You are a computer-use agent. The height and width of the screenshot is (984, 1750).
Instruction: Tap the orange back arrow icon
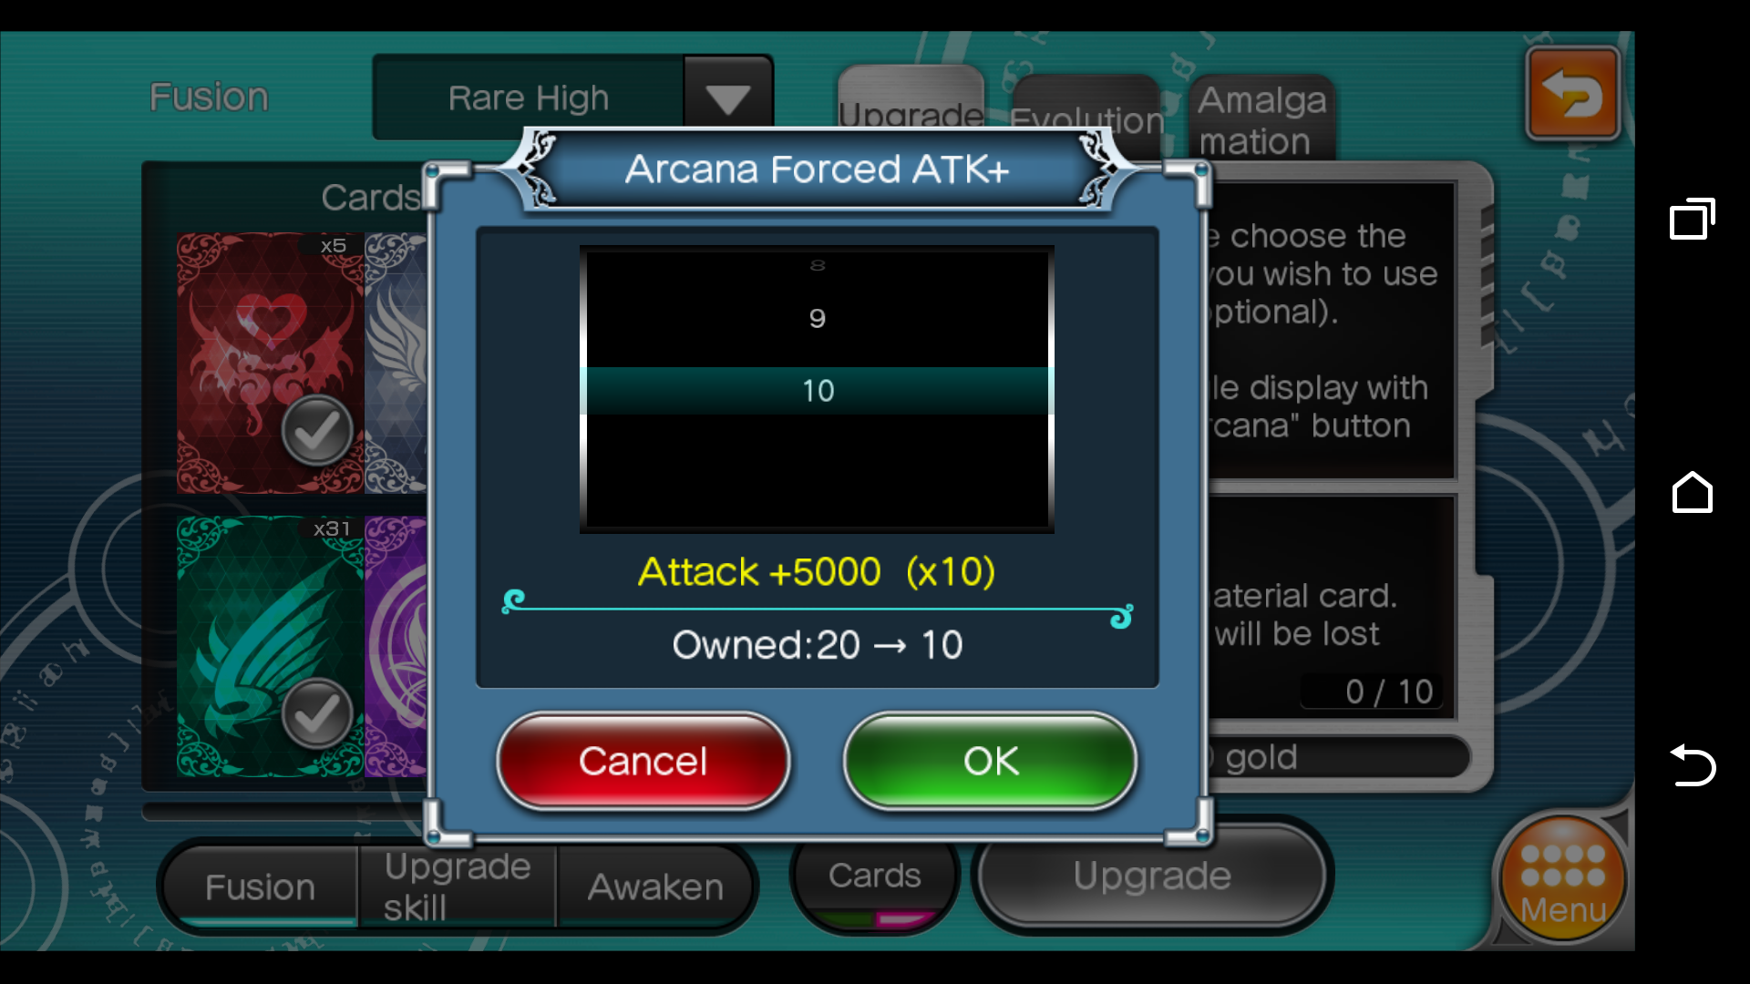pyautogui.click(x=1572, y=94)
